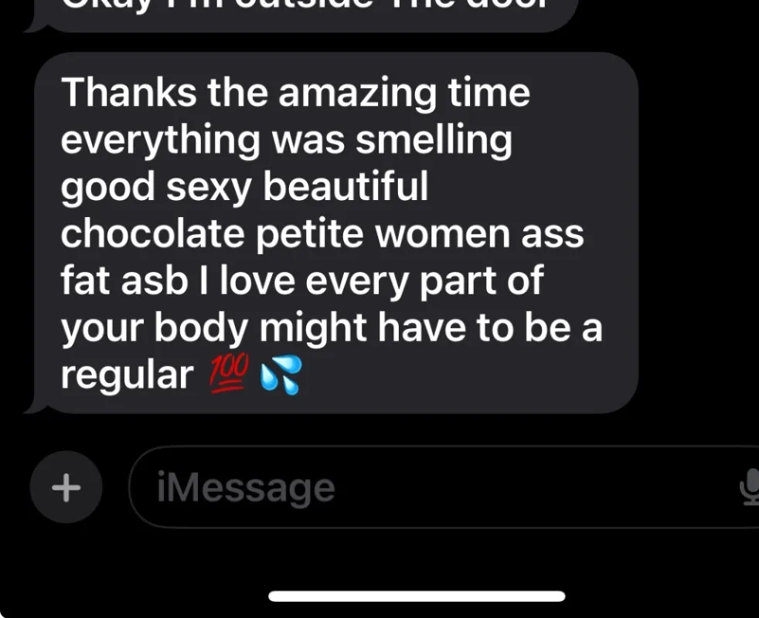Click the word "amazing" in the message
The width and height of the screenshot is (759, 618).
tap(357, 94)
